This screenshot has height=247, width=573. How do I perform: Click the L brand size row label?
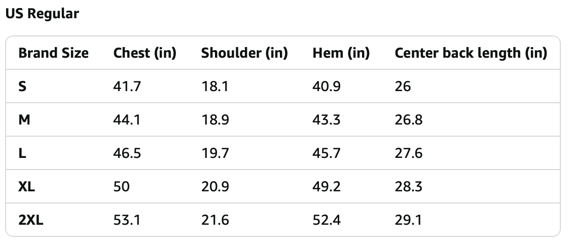click(22, 153)
